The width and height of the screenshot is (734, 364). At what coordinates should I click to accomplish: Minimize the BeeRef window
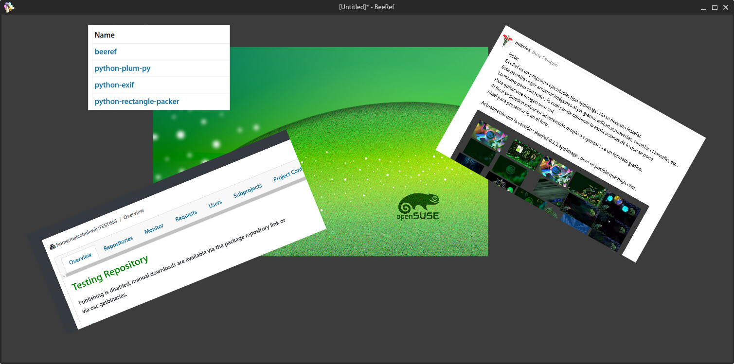(x=703, y=7)
